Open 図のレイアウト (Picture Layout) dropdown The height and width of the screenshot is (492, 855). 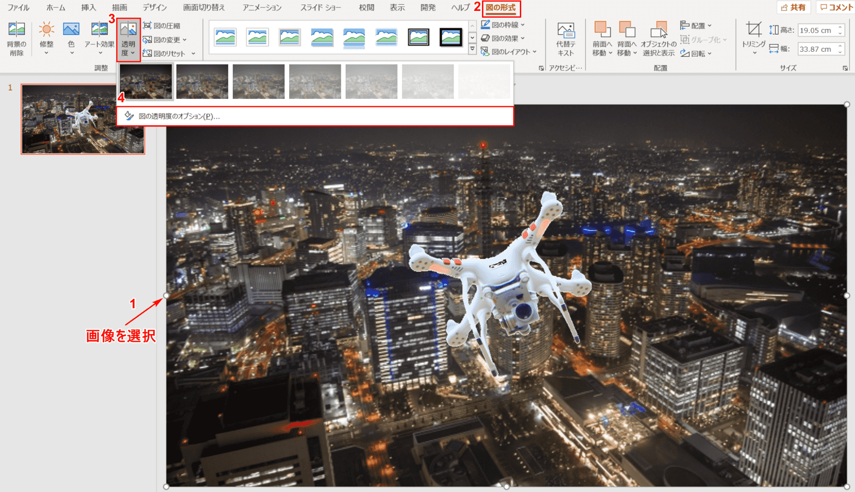click(x=509, y=52)
